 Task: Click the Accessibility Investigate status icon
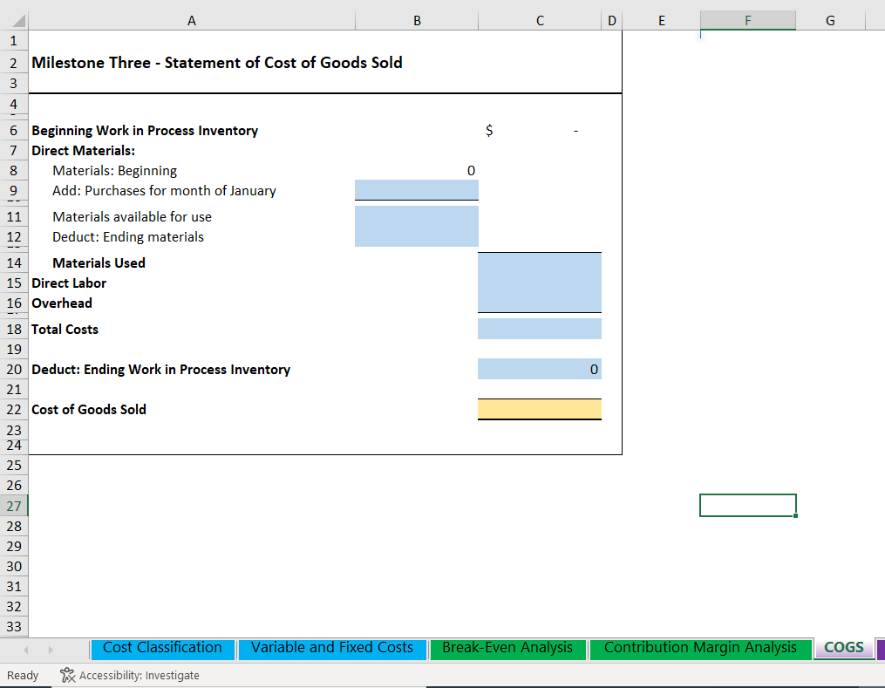[x=68, y=675]
